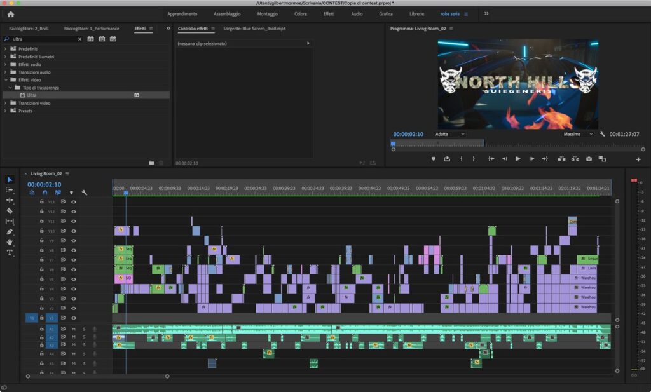
Task: Open the Program monitor settings wrench
Action: click(x=603, y=134)
